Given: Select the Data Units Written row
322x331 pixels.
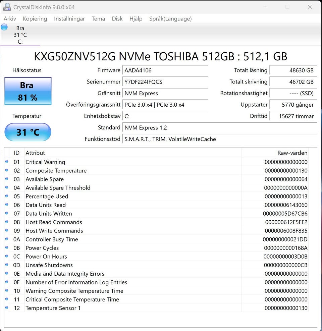Looking at the screenshot, I should 134,214.
